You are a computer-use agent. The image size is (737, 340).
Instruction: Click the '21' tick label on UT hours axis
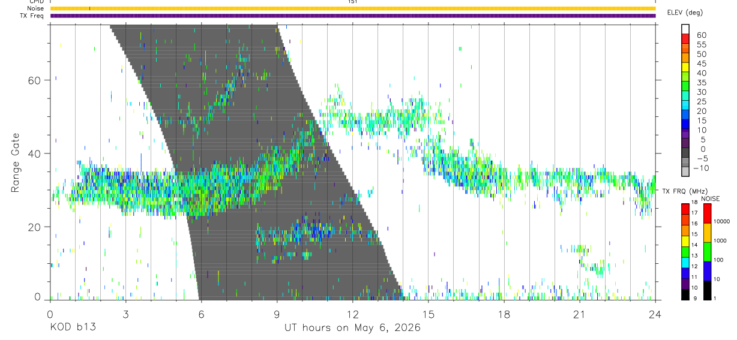pos(580,315)
